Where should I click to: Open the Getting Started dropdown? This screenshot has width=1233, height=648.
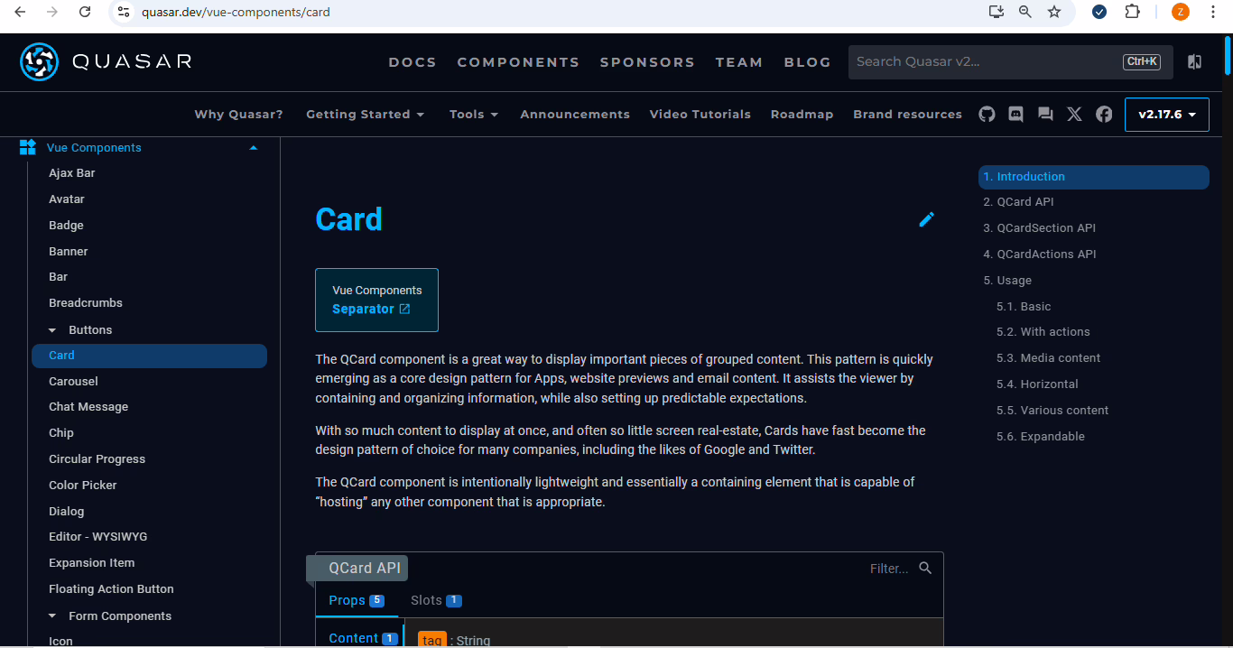tap(365, 114)
